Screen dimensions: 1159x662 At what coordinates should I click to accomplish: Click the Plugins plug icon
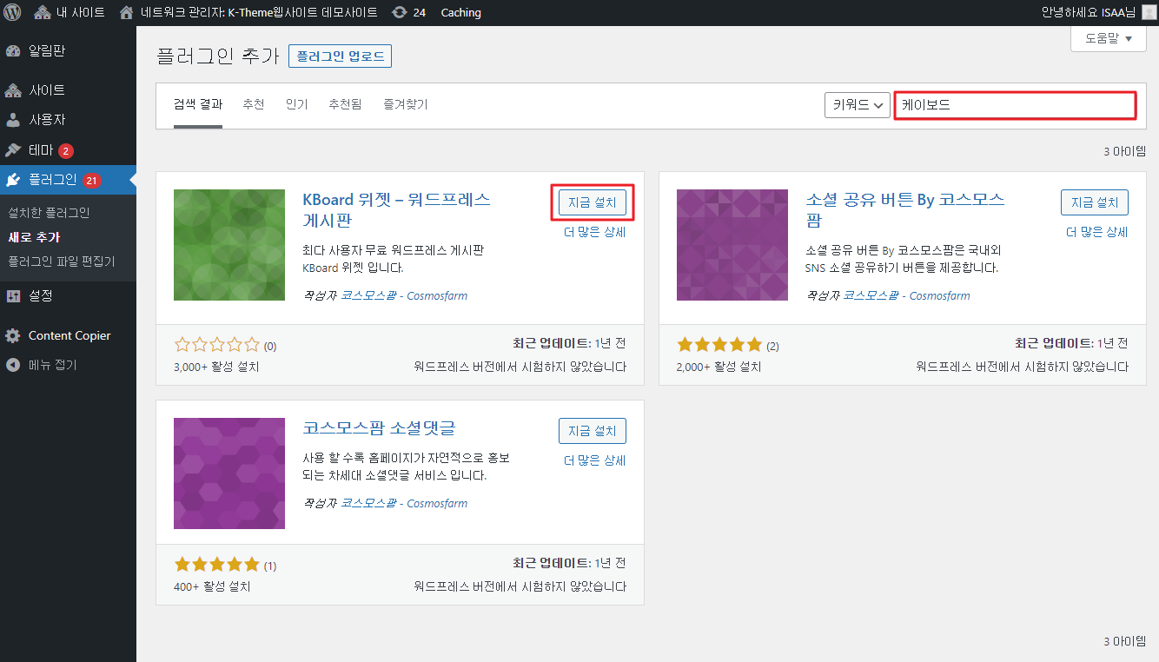pyautogui.click(x=13, y=180)
